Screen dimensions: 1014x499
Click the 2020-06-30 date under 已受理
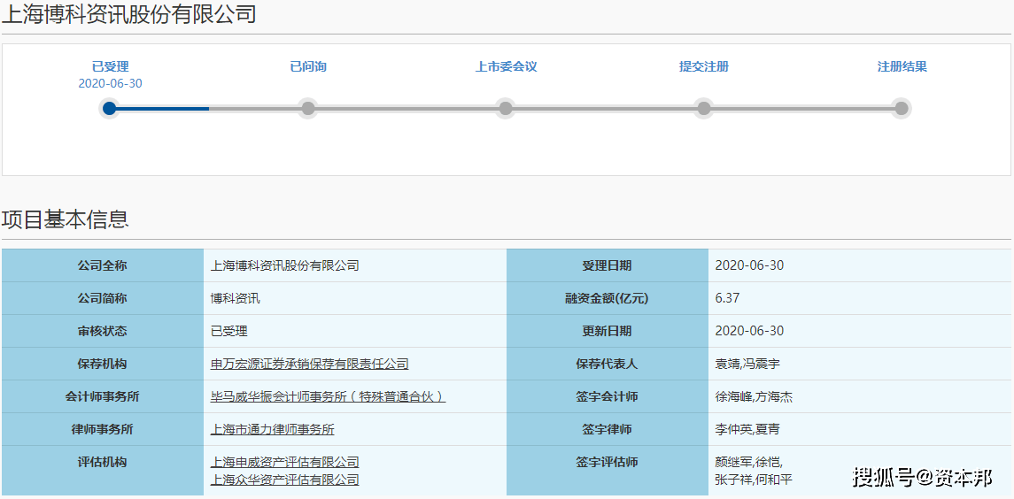(x=111, y=83)
